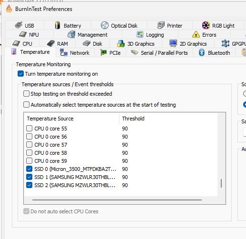Check CPU 0 core 57 source

pyautogui.click(x=29, y=145)
